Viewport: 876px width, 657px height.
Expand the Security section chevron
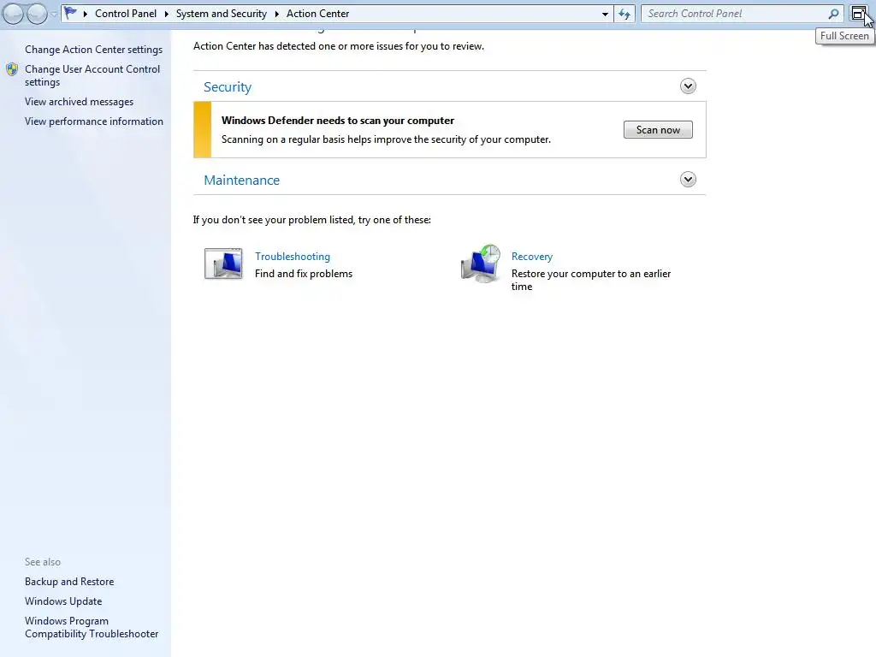tap(689, 86)
